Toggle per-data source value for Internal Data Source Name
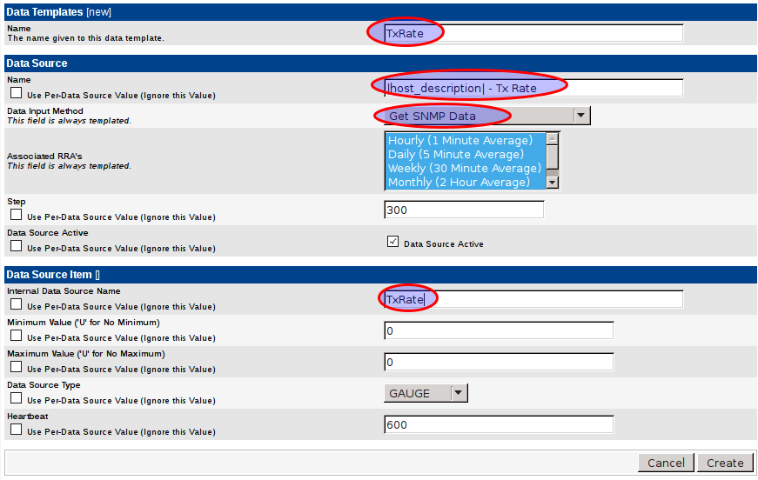 16,305
